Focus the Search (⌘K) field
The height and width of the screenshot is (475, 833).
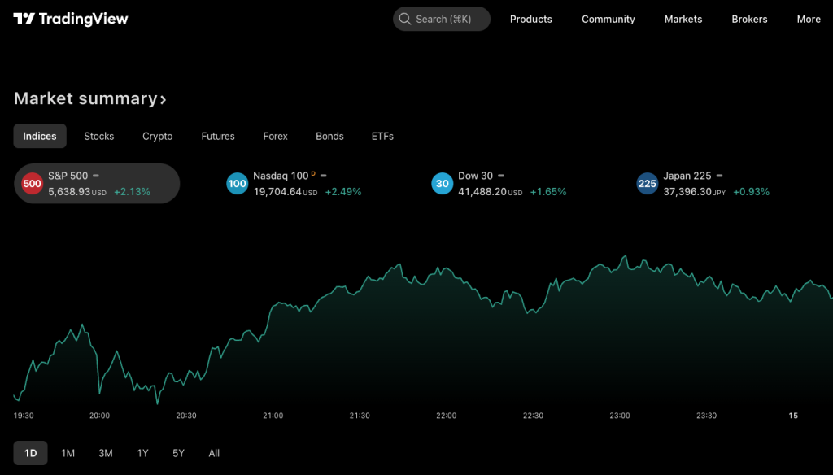coord(442,20)
